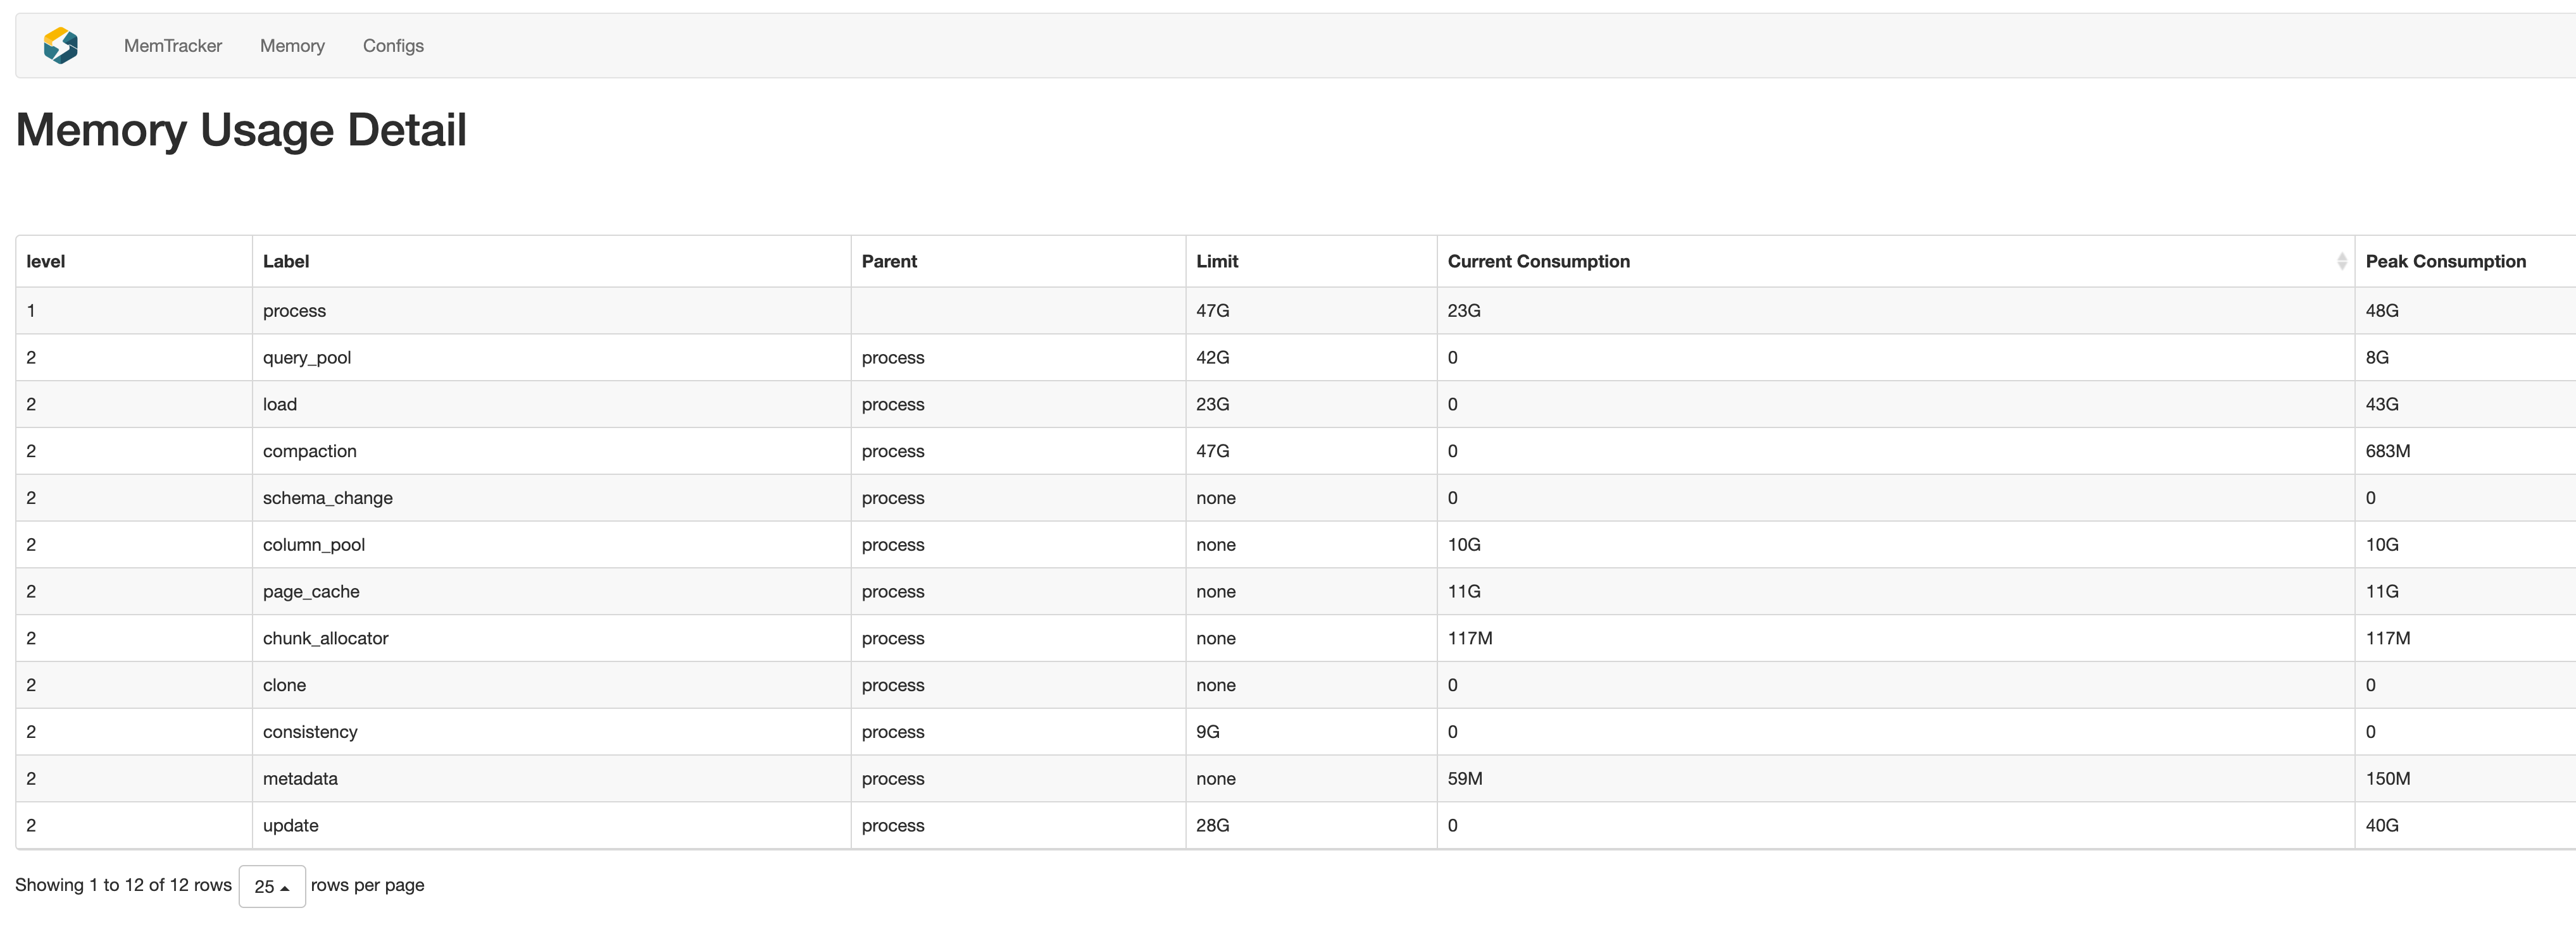Click the 23G limit in load row

tap(1213, 405)
